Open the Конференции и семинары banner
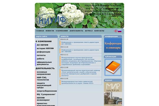This screenshot has height=106, width=159. pos(113,45)
